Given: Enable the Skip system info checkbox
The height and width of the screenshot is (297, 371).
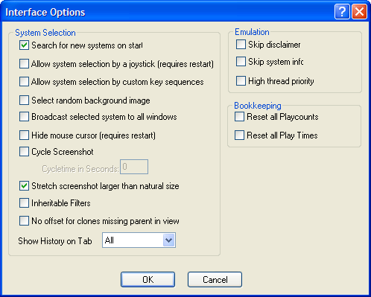Looking at the screenshot, I should [241, 62].
